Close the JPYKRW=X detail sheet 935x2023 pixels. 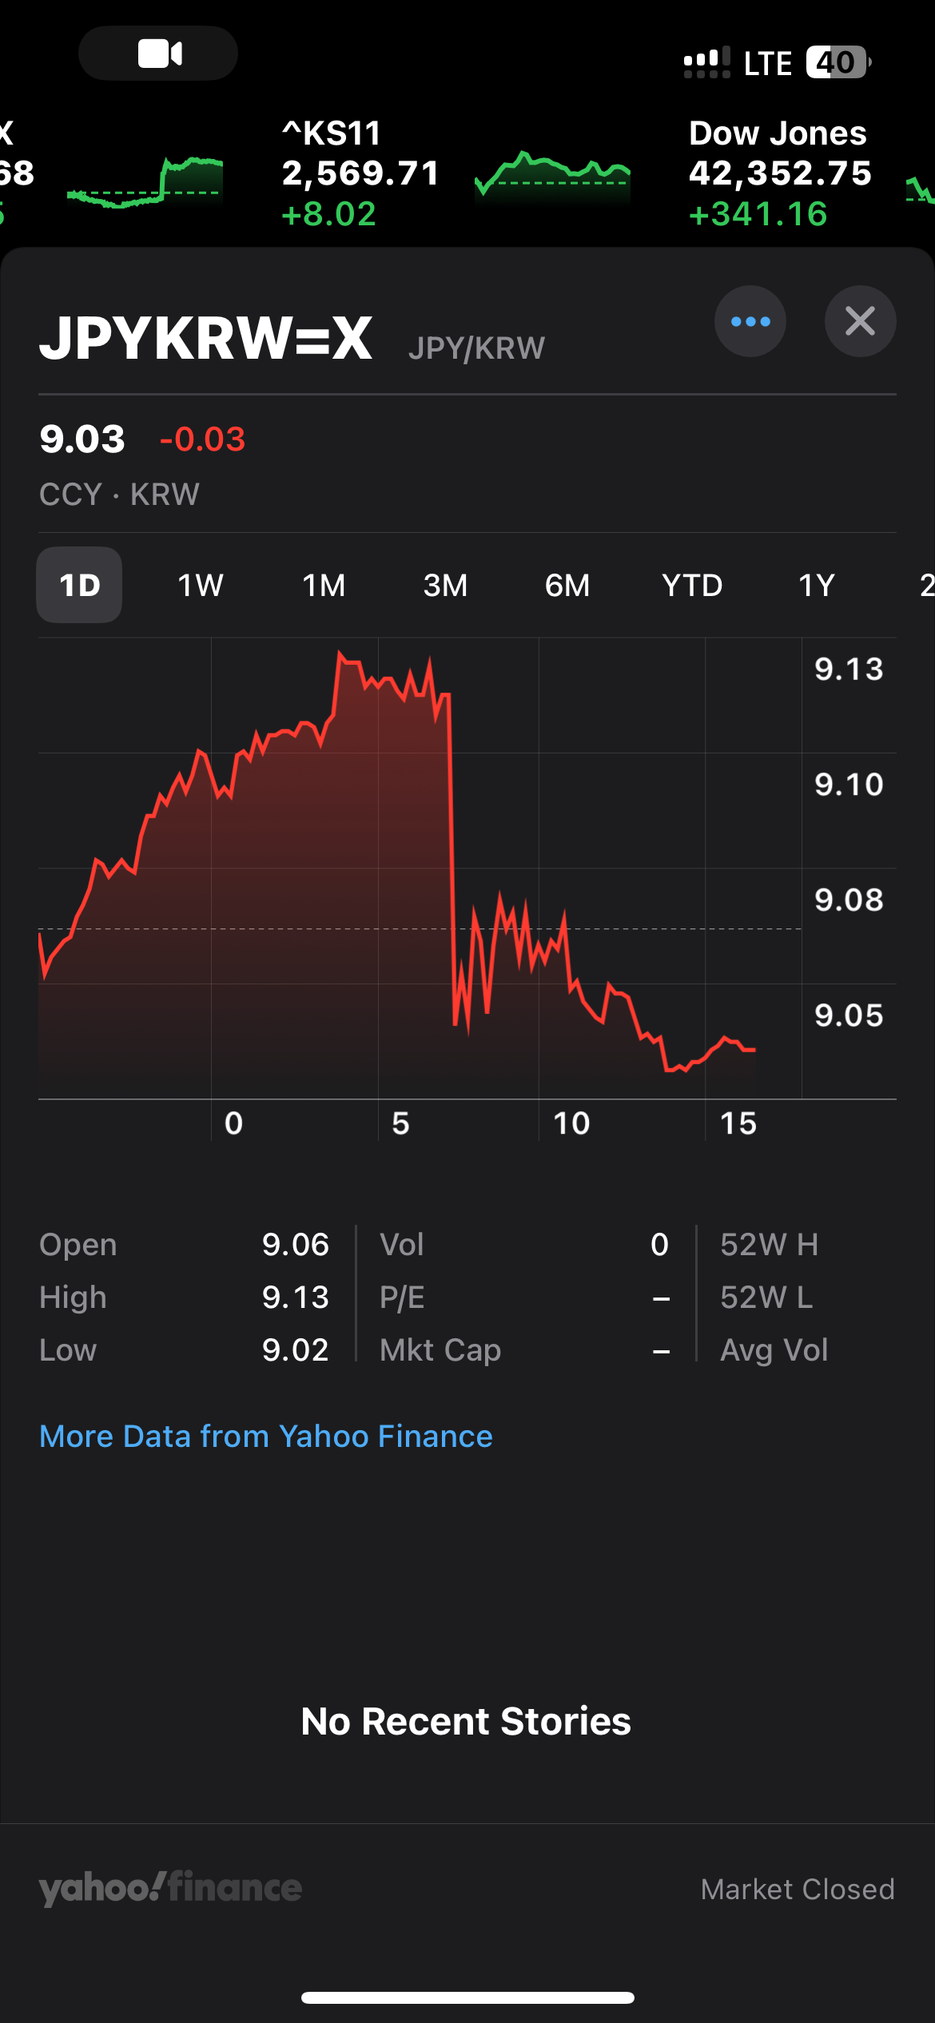860,321
